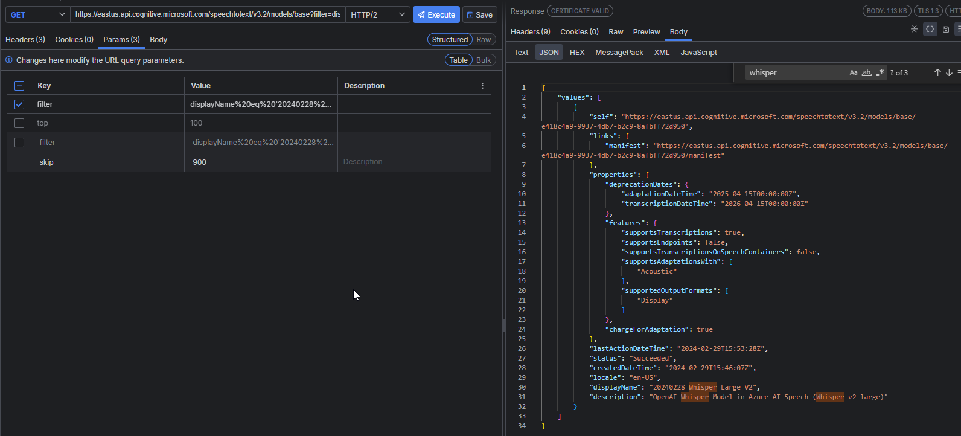Click the collapse-all icon in response toolbar
The image size is (961, 436).
click(914, 29)
